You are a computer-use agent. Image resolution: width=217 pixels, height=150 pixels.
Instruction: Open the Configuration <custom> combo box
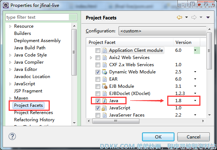(162, 31)
